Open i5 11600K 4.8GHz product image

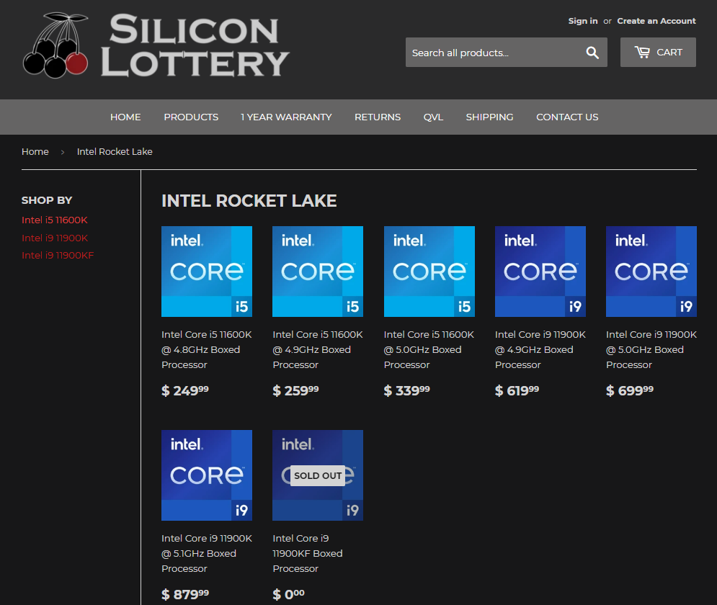[x=207, y=272]
